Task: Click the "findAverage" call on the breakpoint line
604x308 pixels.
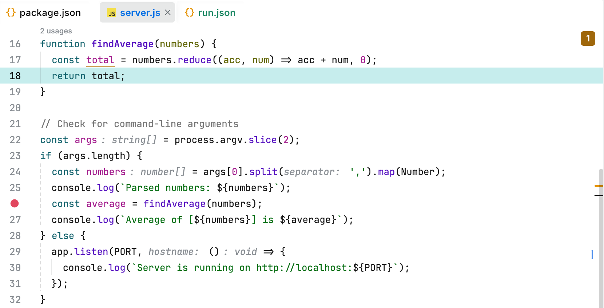Action: tap(175, 204)
